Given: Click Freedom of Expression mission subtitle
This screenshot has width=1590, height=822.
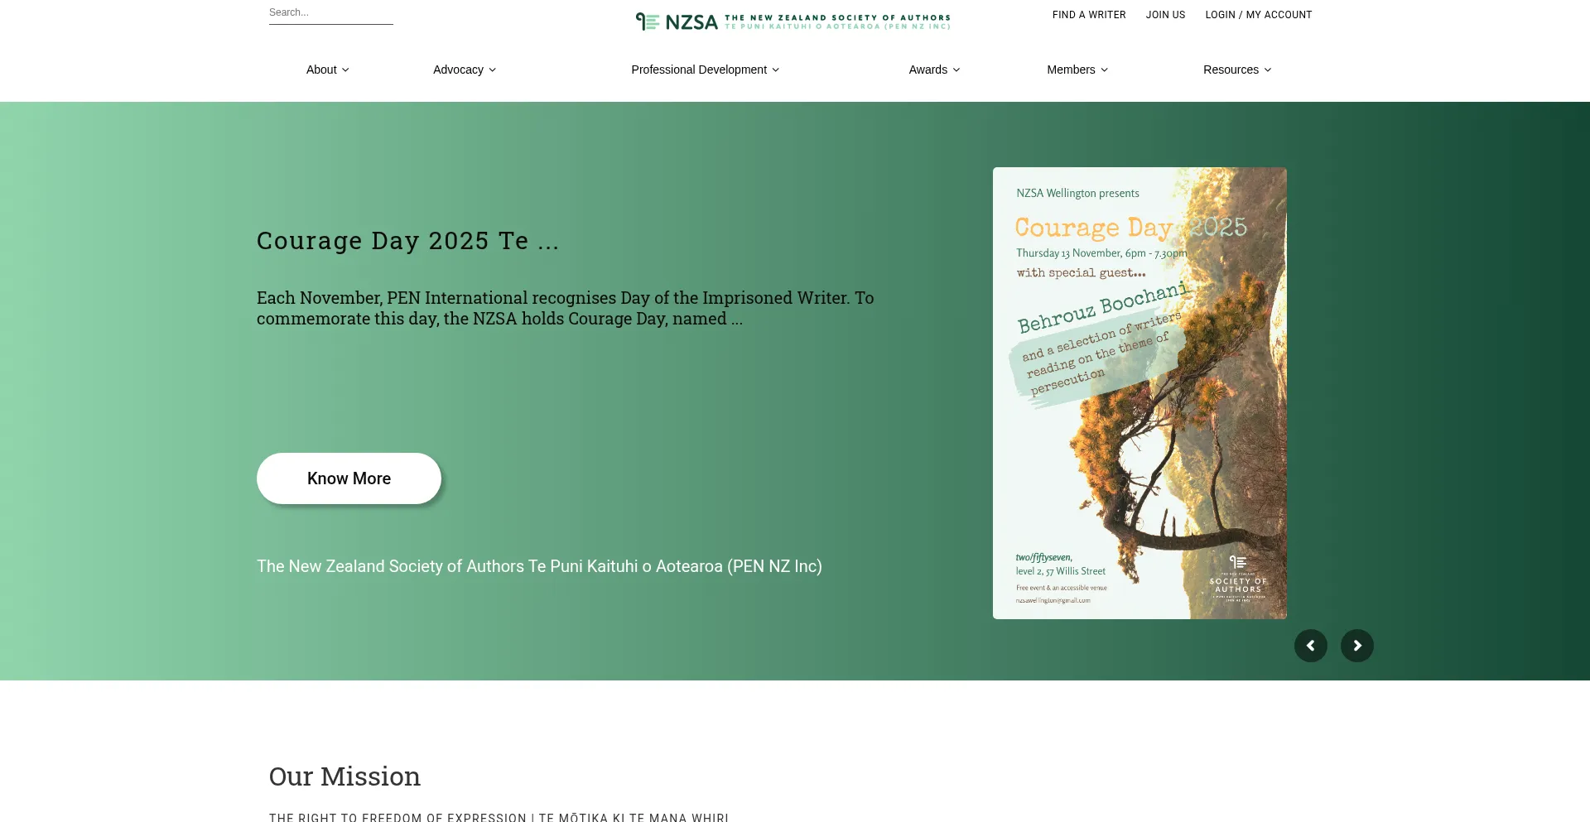Looking at the screenshot, I should pyautogui.click(x=499, y=817).
